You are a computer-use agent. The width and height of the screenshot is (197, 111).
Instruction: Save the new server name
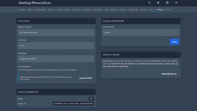[x=175, y=42]
